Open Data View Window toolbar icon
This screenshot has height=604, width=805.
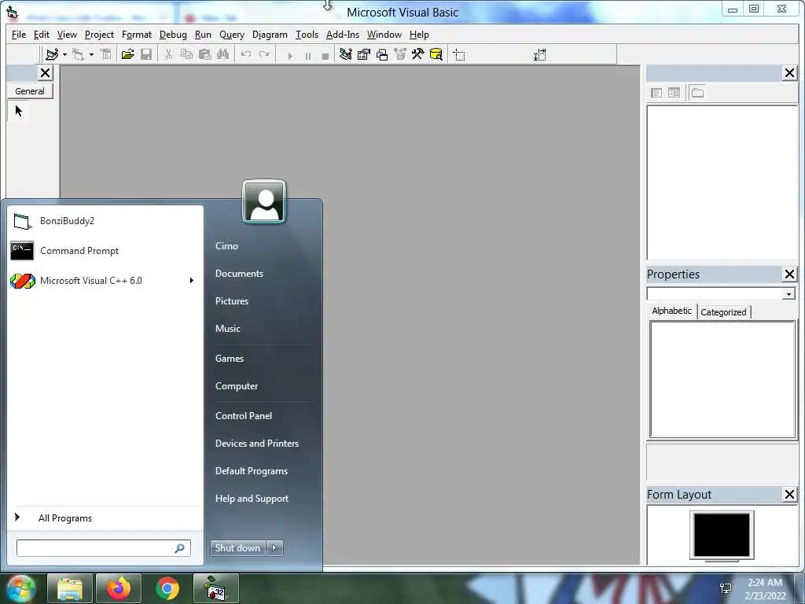coord(436,54)
